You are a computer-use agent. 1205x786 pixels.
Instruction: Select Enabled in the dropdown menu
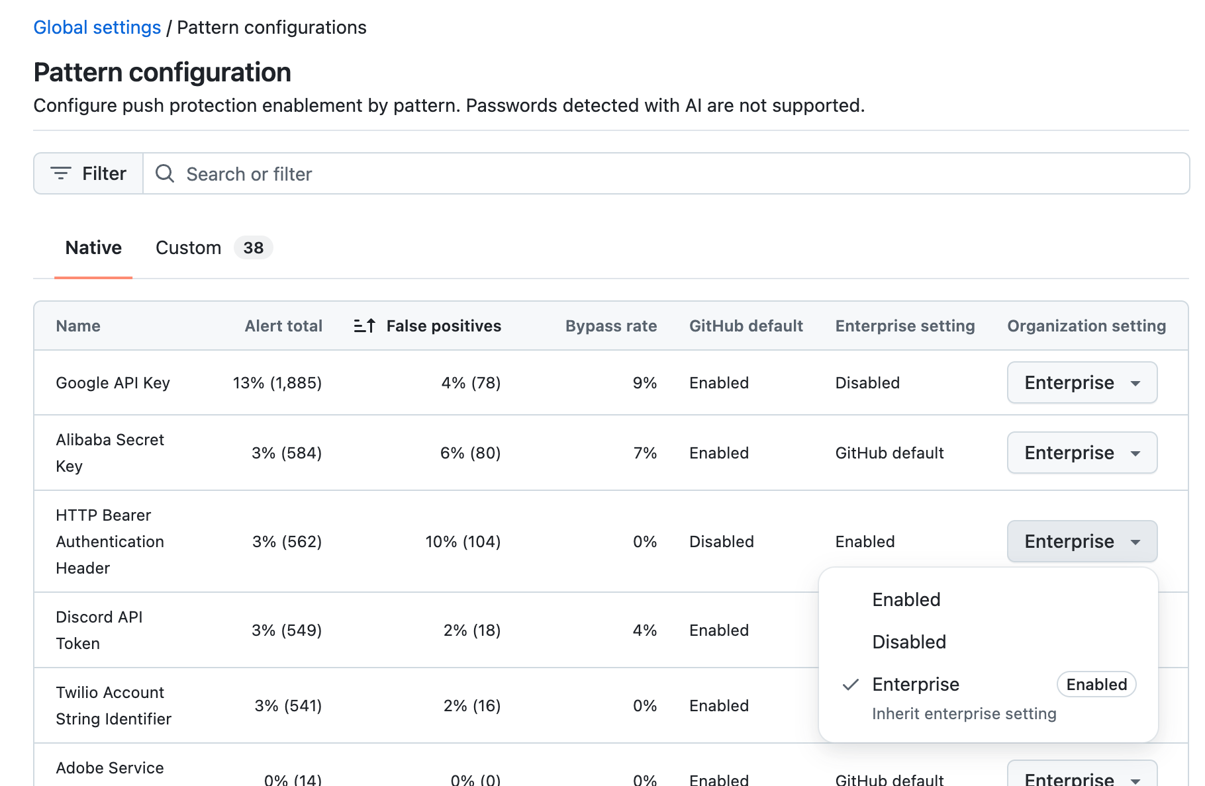[906, 599]
